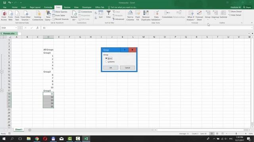Click Show Queries button
This screenshot has height=142, width=254.
pos(60,12)
